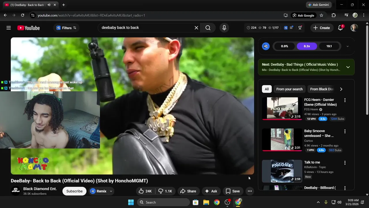Submit search with magnifier button

[x=208, y=28]
